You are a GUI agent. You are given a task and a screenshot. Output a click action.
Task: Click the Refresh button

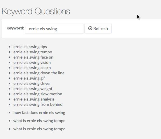(x=98, y=29)
